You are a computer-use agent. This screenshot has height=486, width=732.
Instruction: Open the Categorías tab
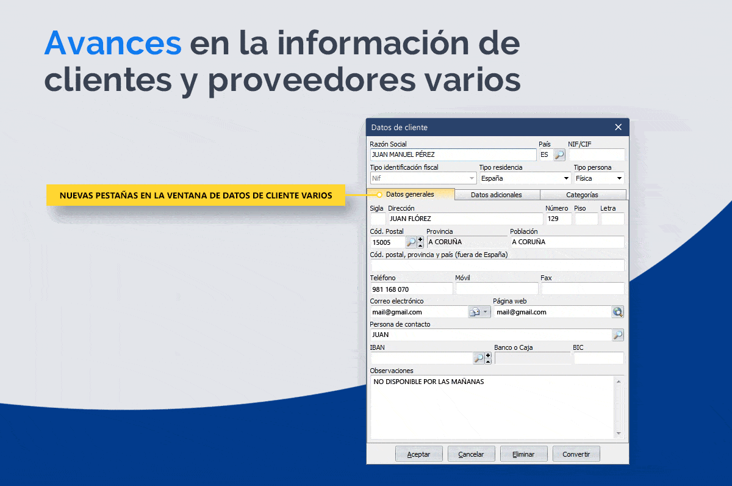click(582, 195)
